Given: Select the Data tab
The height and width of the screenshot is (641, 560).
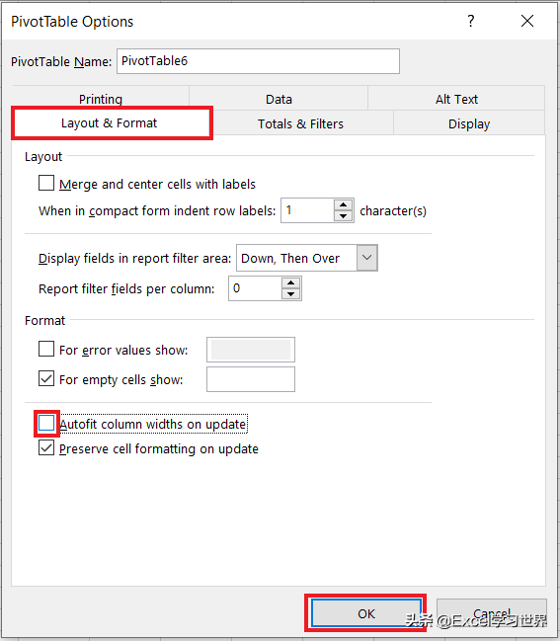Looking at the screenshot, I should point(279,99).
